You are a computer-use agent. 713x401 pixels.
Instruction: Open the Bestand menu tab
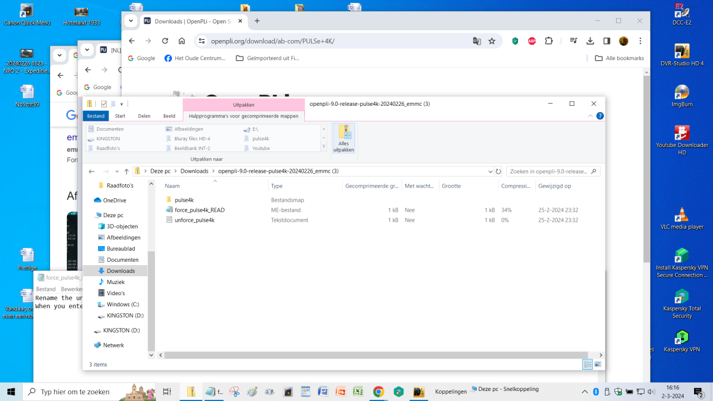(x=95, y=116)
